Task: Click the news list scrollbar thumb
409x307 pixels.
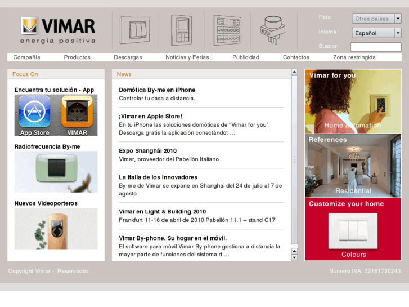Action: (294, 159)
